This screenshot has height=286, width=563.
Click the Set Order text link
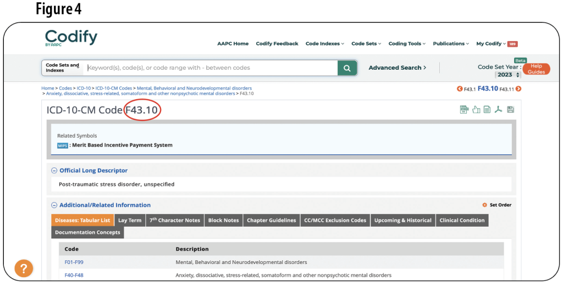pyautogui.click(x=500, y=205)
